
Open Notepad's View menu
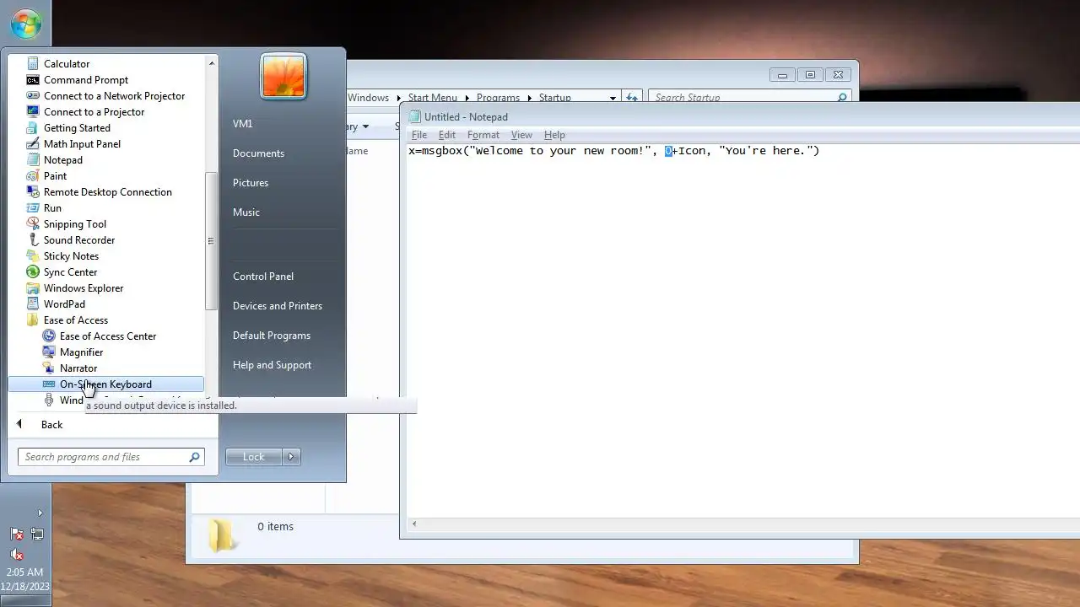click(x=521, y=135)
